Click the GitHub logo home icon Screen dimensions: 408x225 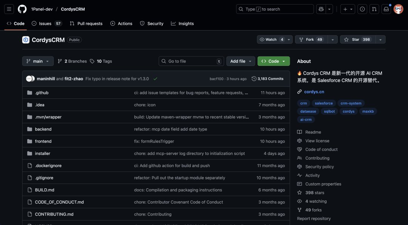[x=22, y=9]
